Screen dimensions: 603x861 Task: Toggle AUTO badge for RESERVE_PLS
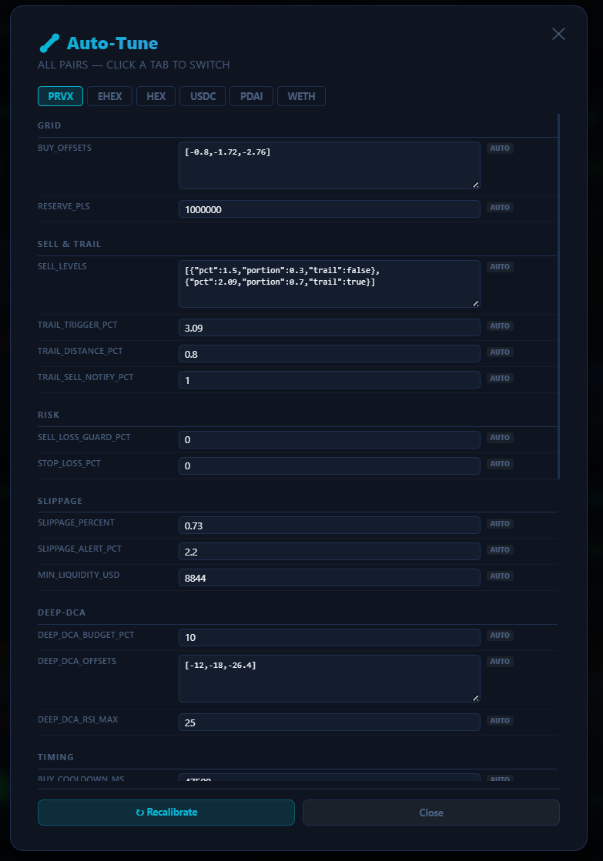coord(500,208)
